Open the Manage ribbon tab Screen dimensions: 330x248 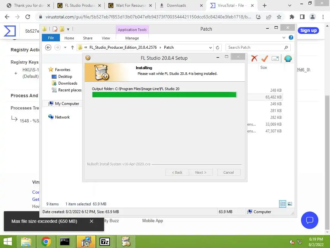coord(132,38)
